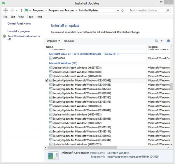This screenshot has height=164, width=175.
Task: Click the Back navigation arrow
Action: [6, 11]
